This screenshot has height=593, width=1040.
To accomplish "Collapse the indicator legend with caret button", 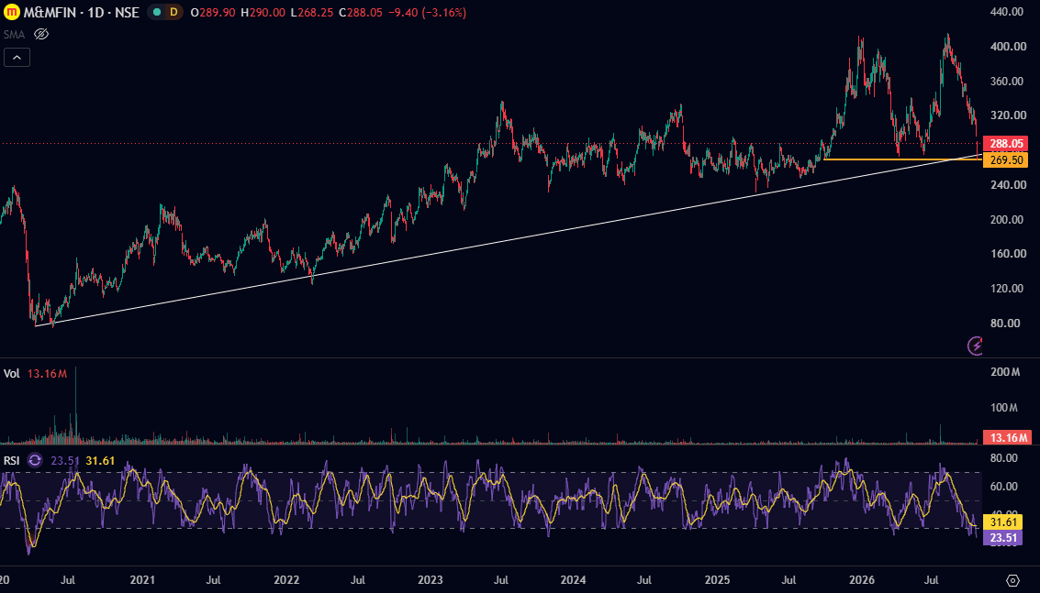I will pos(17,58).
